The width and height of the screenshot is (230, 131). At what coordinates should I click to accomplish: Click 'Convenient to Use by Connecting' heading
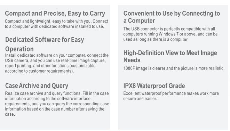172,17
